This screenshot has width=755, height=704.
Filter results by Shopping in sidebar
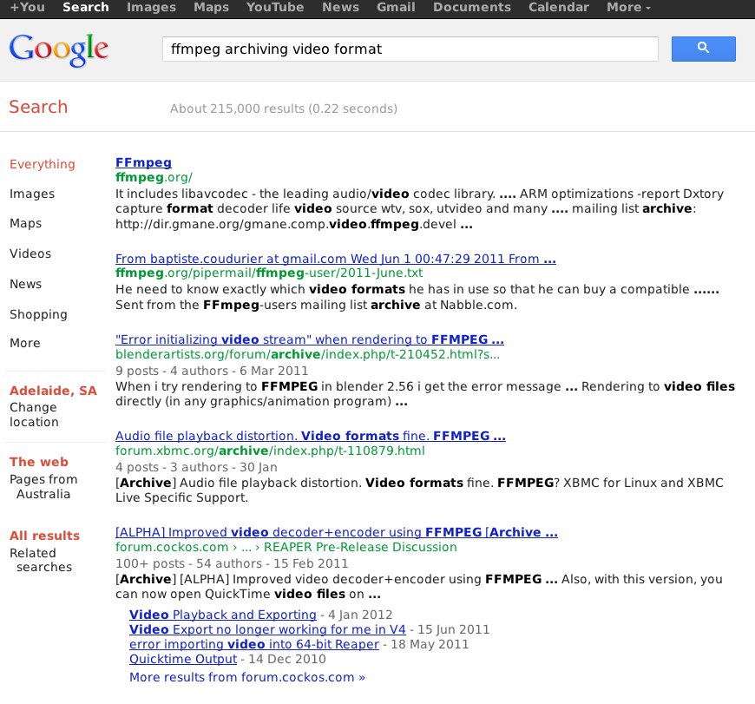[38, 314]
